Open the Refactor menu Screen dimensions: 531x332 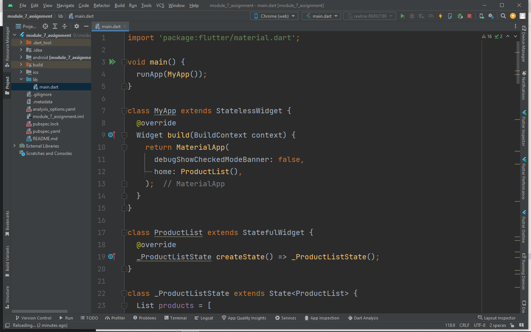click(x=101, y=5)
